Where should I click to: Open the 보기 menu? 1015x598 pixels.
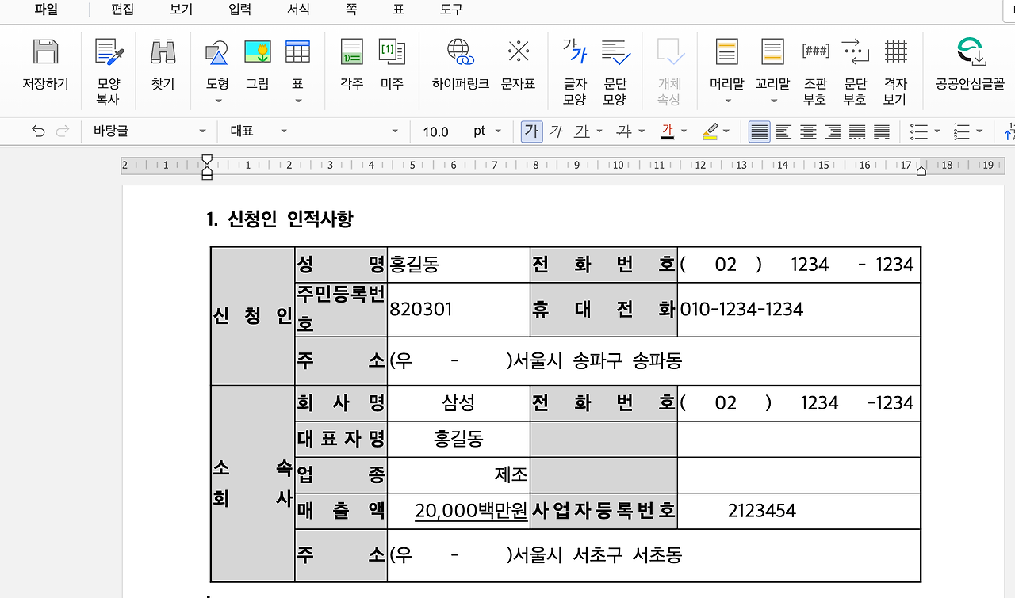pos(181,10)
